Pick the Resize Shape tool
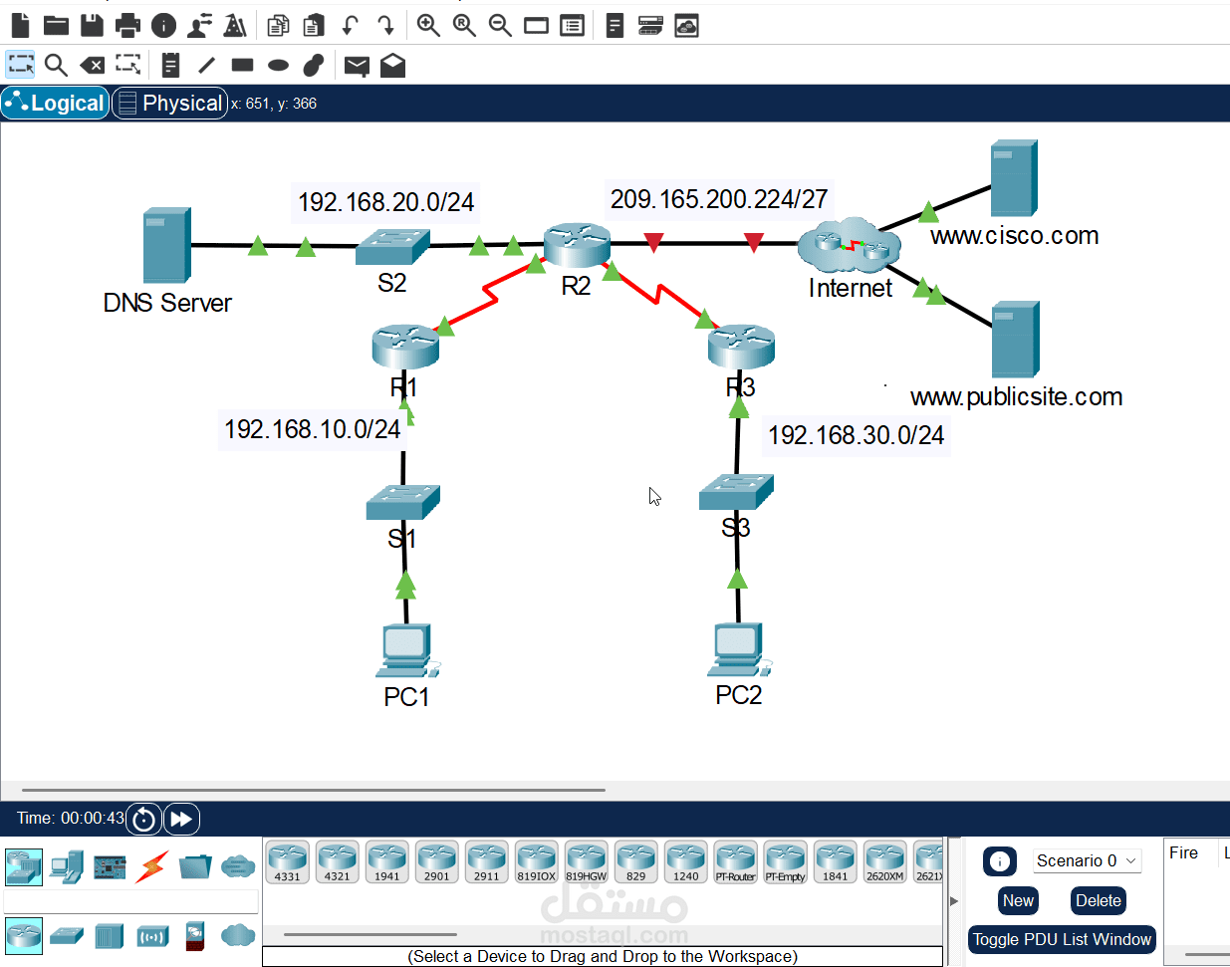 coord(127,66)
